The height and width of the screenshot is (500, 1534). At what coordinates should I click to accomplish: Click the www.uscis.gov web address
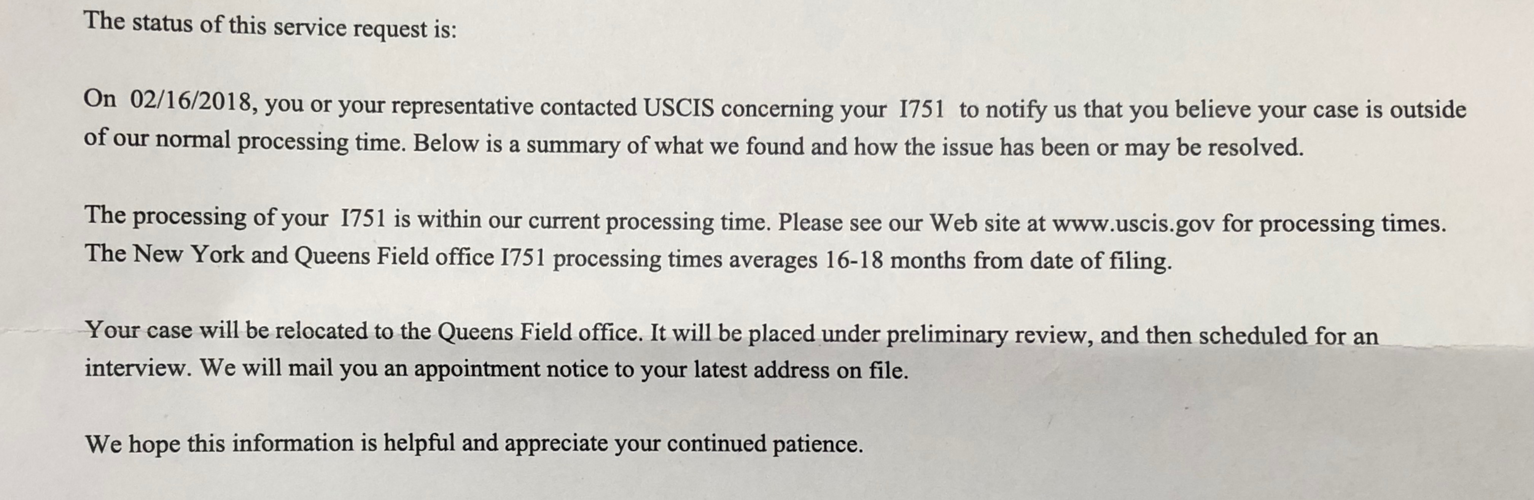pos(1134,223)
